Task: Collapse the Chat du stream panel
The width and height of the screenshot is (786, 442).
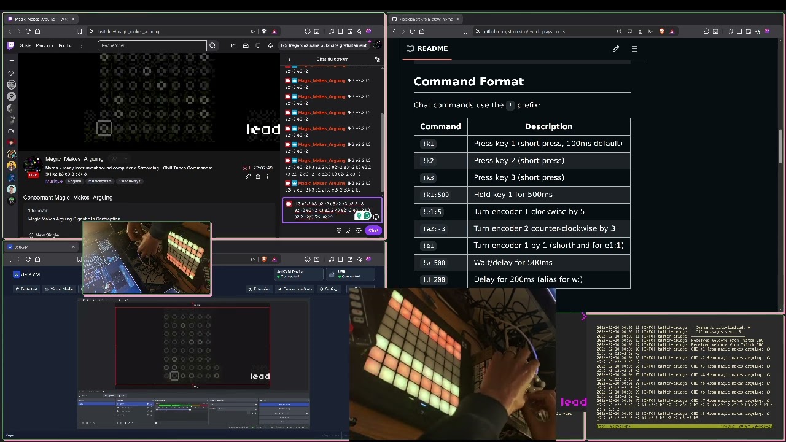Action: (288, 60)
